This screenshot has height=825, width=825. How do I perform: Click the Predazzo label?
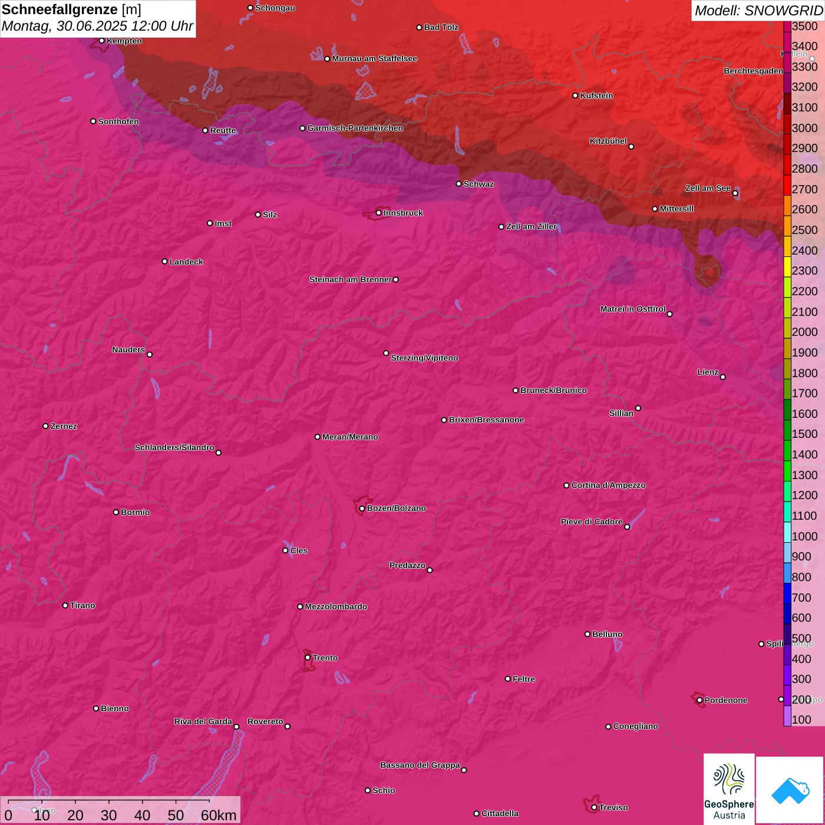(x=407, y=565)
